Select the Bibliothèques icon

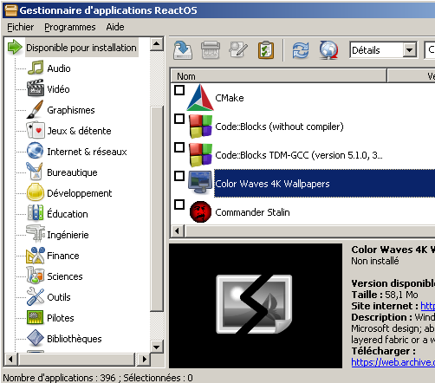pyautogui.click(x=36, y=338)
